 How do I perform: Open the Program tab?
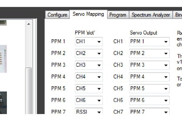[x=118, y=15]
